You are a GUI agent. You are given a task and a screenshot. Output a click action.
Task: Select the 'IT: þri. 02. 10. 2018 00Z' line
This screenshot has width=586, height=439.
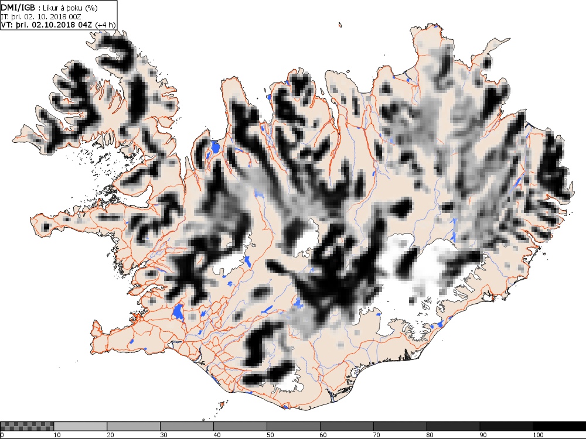(41, 16)
